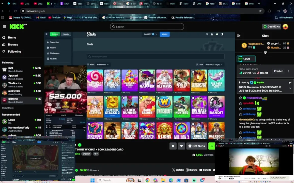
Task: Click the Windows taskbar search box
Action: click(116, 180)
